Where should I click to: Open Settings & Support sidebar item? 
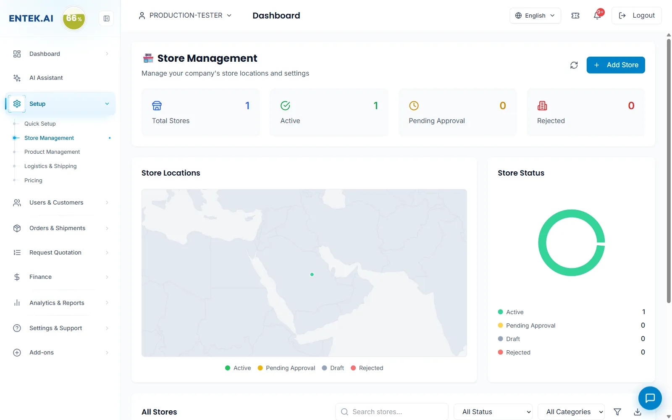pos(60,328)
